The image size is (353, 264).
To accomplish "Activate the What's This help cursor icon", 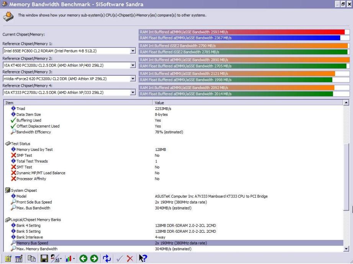I will click(x=143, y=258).
